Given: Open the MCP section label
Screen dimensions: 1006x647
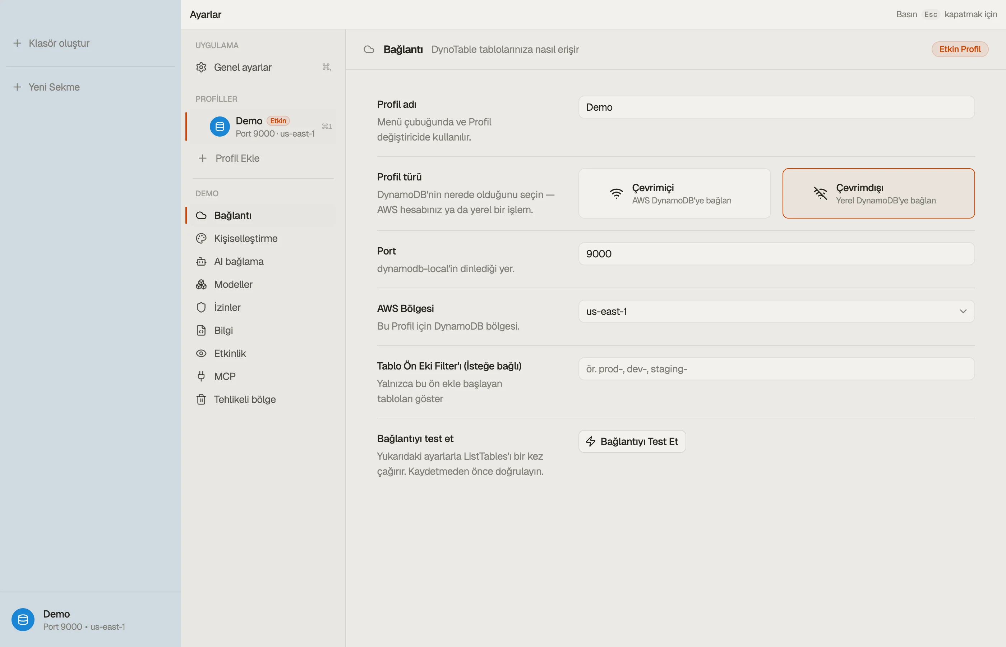Looking at the screenshot, I should pyautogui.click(x=225, y=376).
